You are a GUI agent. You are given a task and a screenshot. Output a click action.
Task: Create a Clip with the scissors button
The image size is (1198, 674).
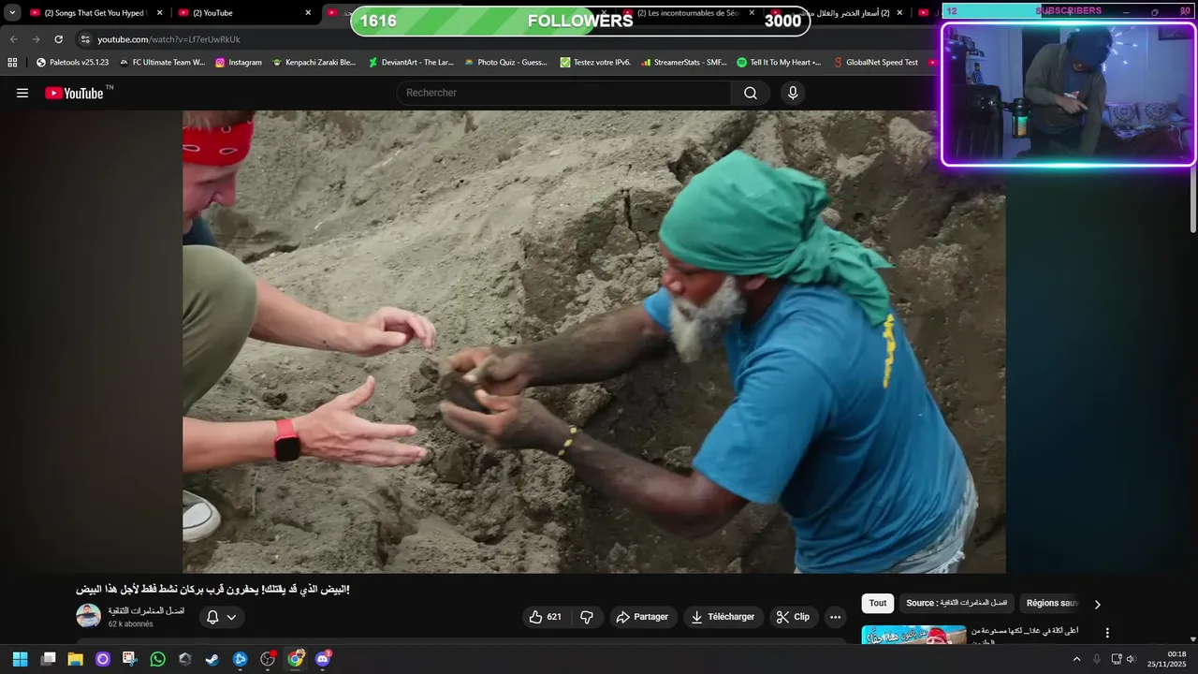(794, 617)
